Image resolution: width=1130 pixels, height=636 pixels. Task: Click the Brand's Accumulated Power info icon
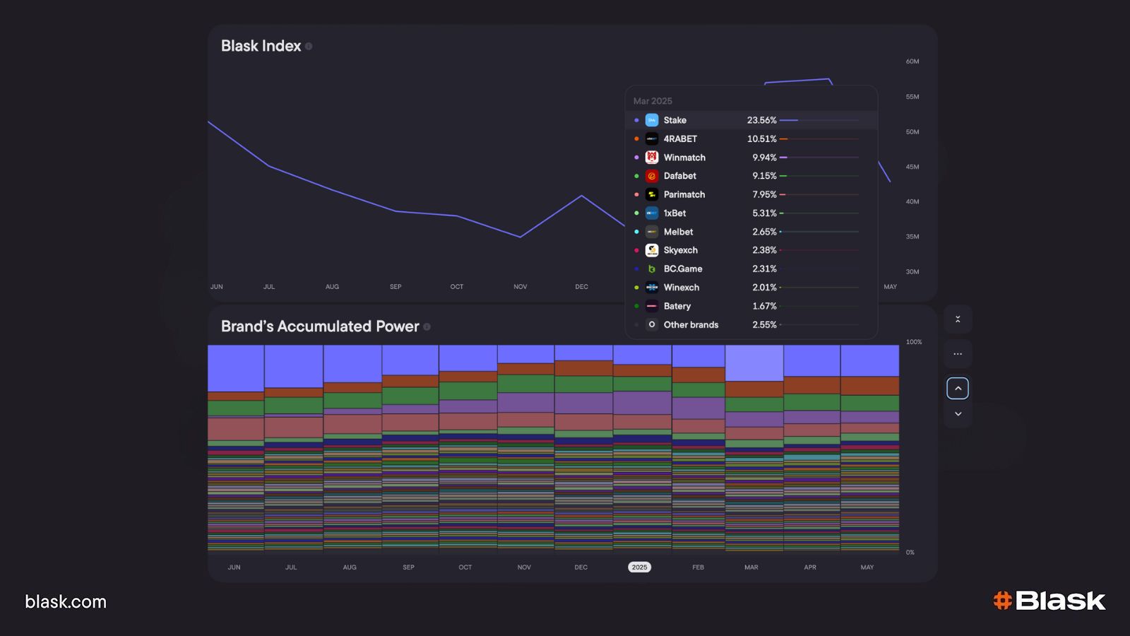click(x=427, y=326)
